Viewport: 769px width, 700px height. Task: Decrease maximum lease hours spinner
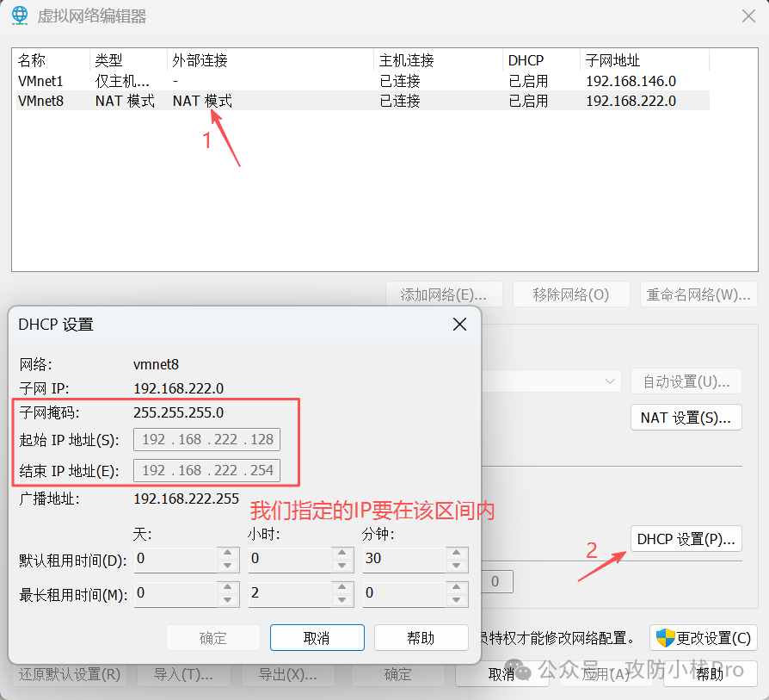341,599
